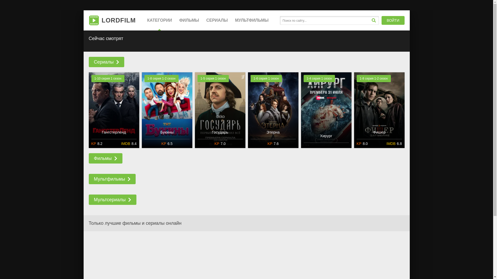Screen dimensions: 497x279
Task: Open the СЕРИАЛЫ menu item
Action: click(x=217, y=20)
